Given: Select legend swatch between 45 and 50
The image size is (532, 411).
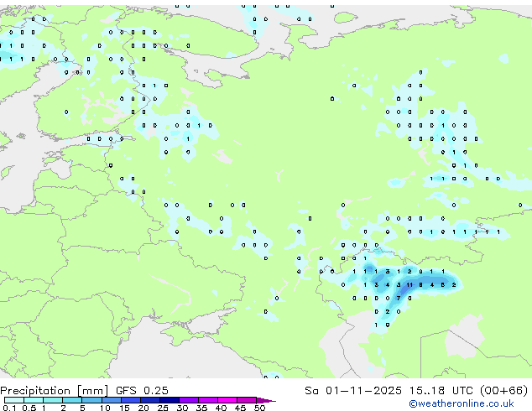Looking at the screenshot, I should [247, 400].
